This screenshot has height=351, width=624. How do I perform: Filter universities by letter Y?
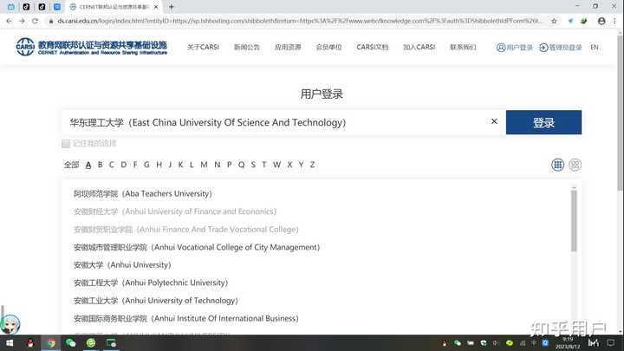point(301,165)
